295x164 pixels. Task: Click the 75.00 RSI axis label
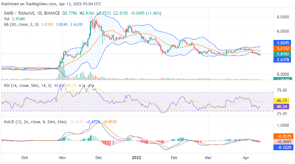(x=282, y=90)
